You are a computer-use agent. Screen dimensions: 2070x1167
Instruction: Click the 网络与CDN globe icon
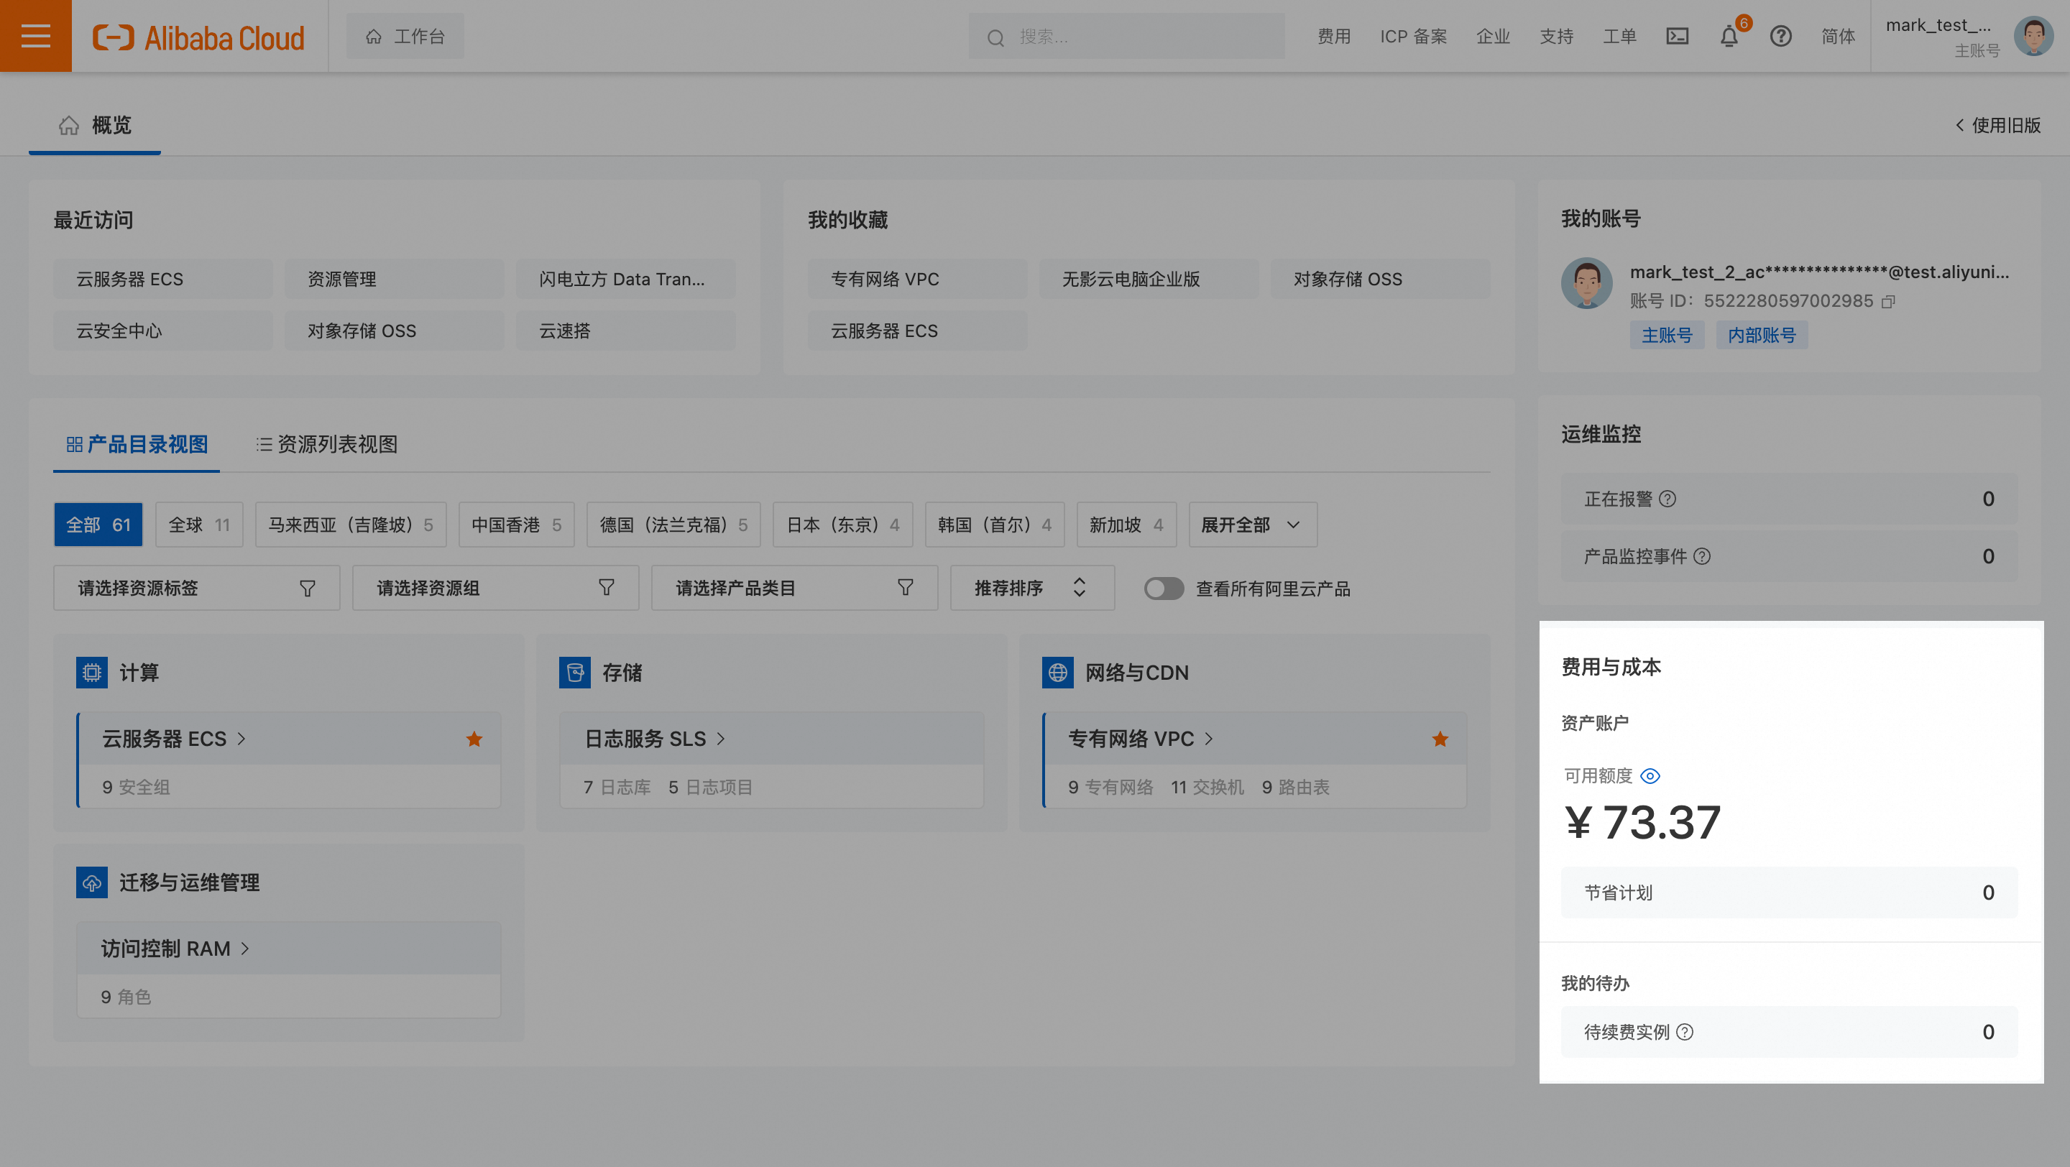(1057, 673)
